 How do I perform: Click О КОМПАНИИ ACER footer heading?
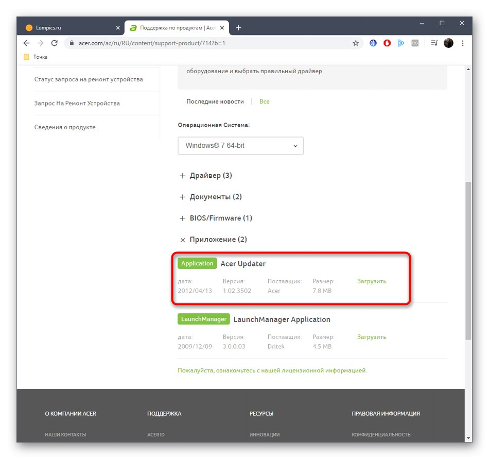(x=71, y=414)
